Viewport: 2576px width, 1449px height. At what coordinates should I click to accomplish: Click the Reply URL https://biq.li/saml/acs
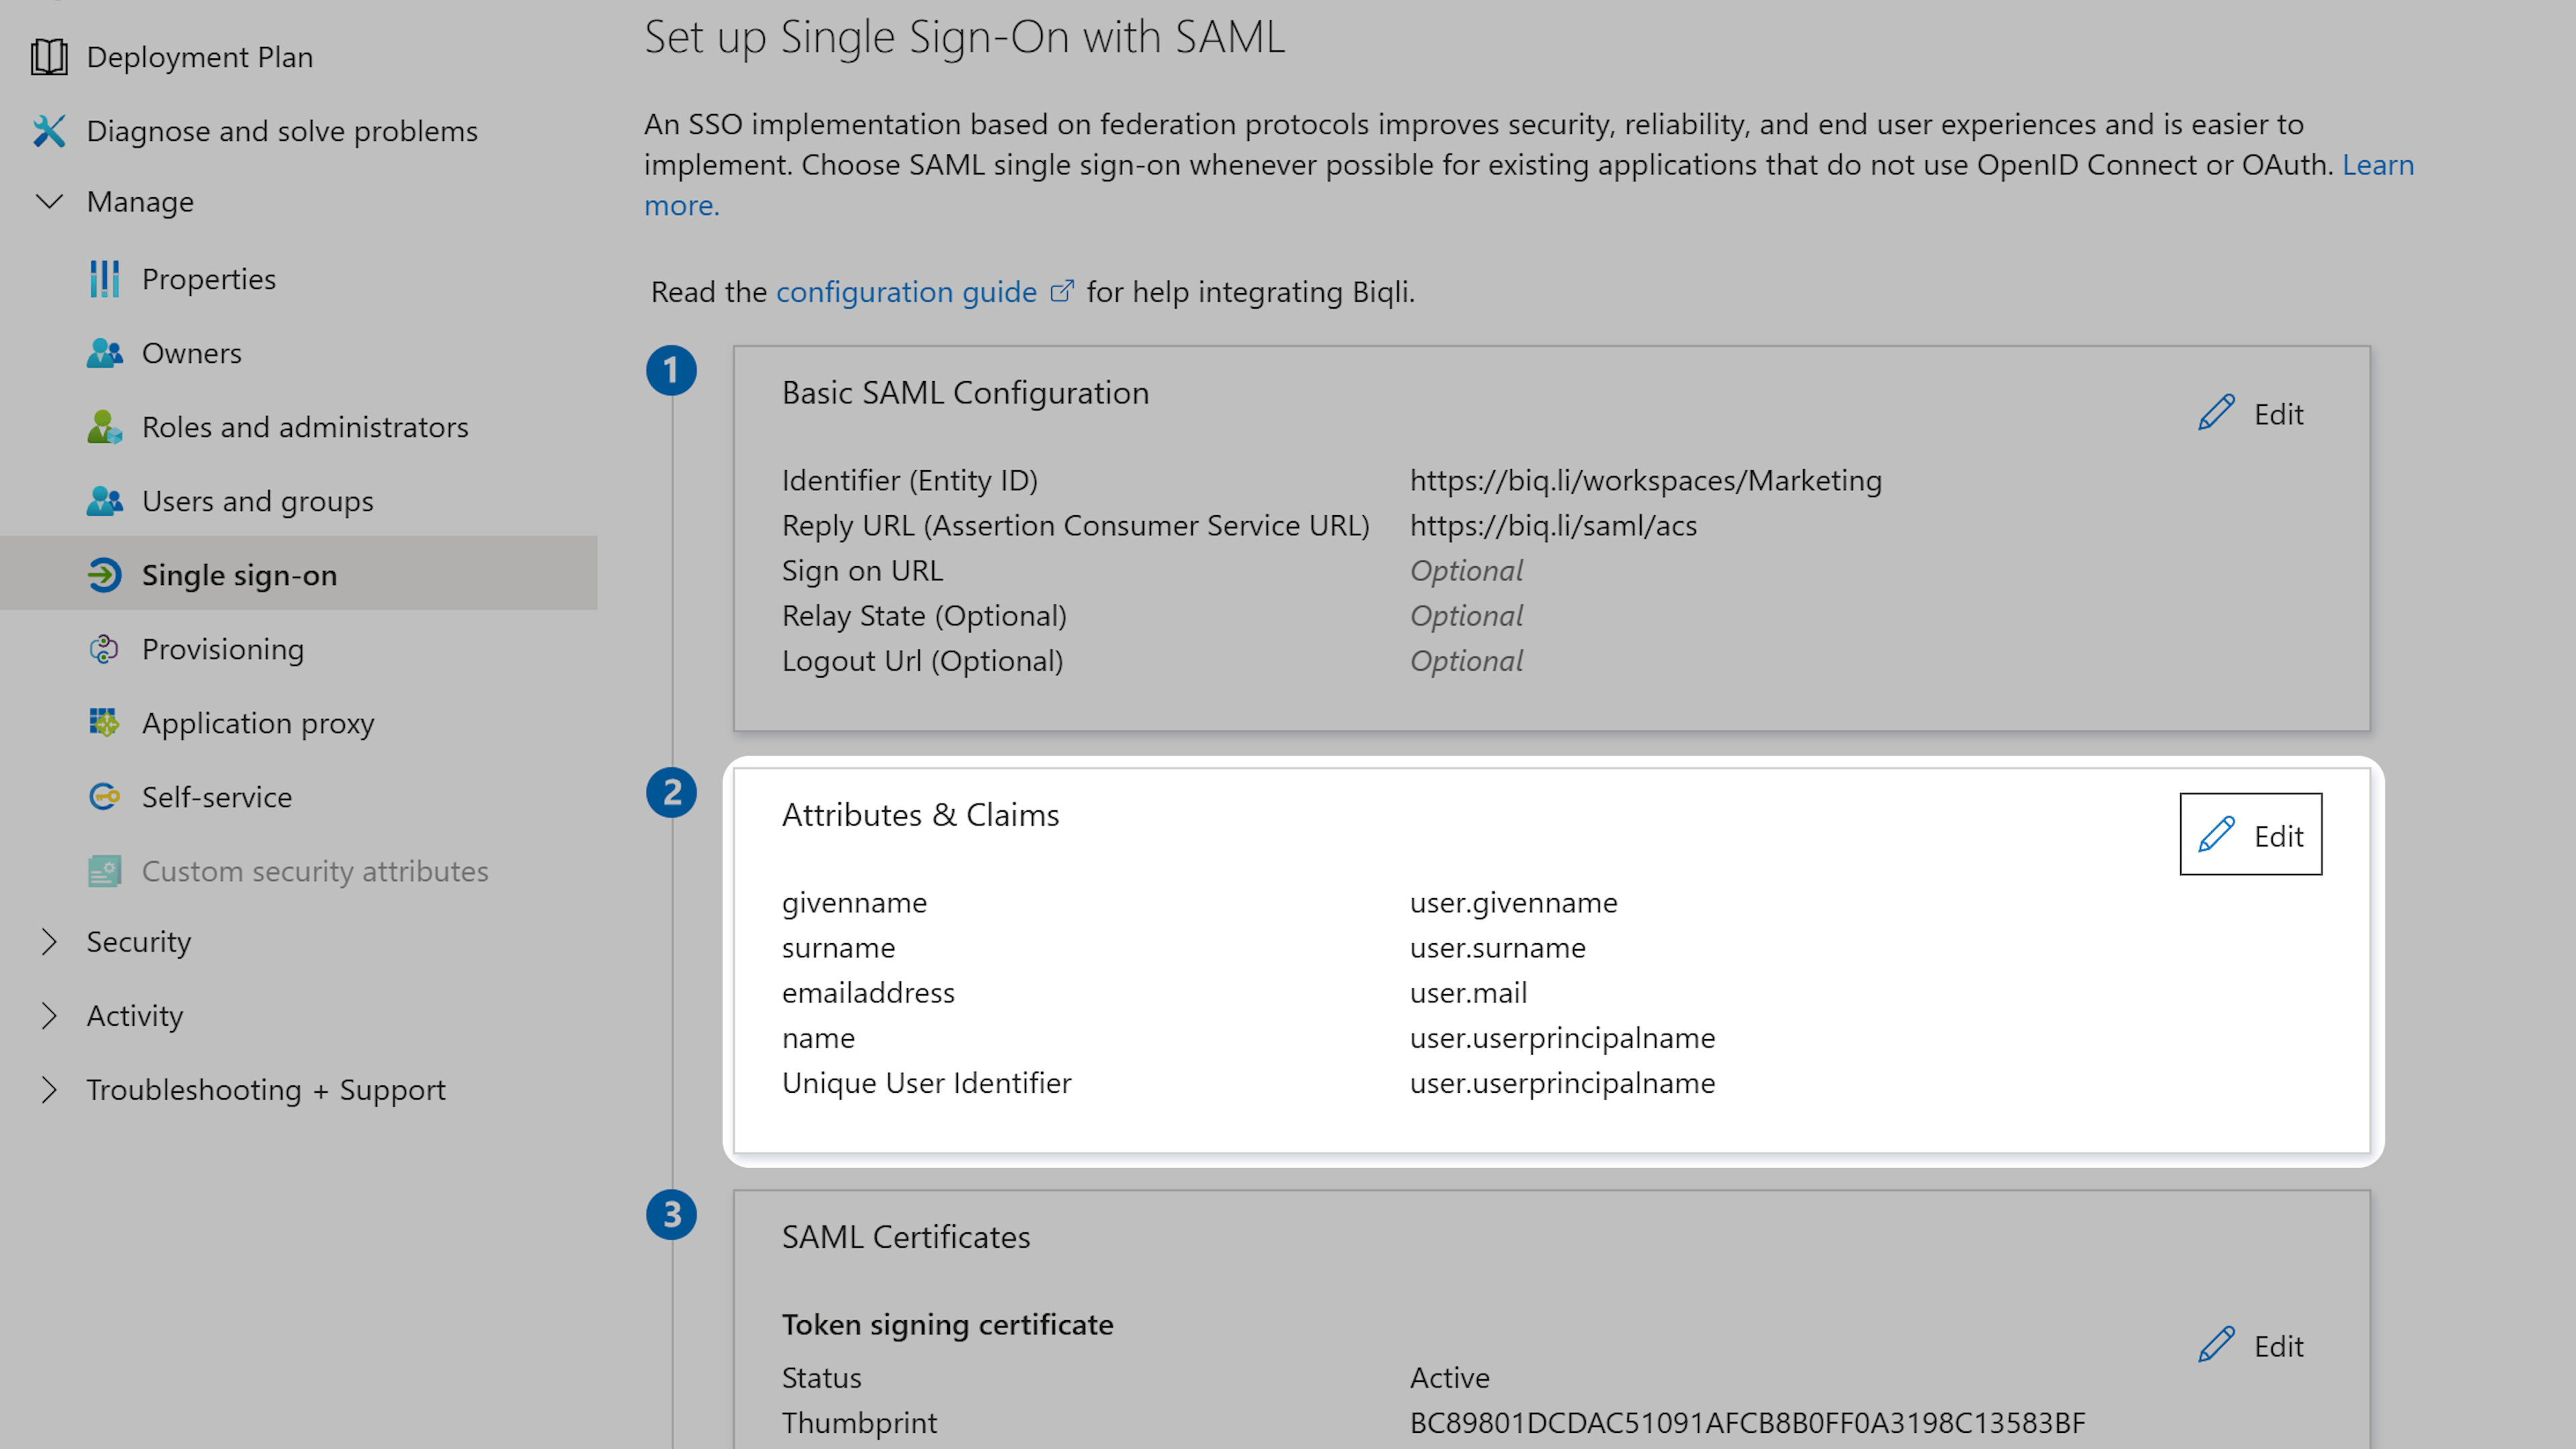(1553, 525)
